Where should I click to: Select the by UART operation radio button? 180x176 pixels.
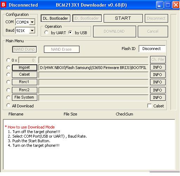click(46, 32)
